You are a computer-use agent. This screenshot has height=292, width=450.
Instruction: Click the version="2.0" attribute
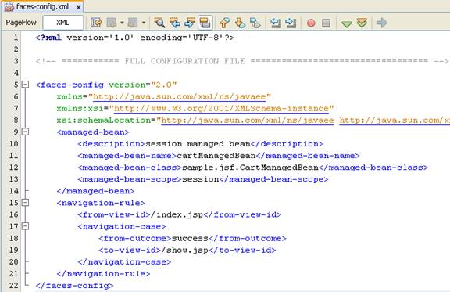click(x=143, y=85)
